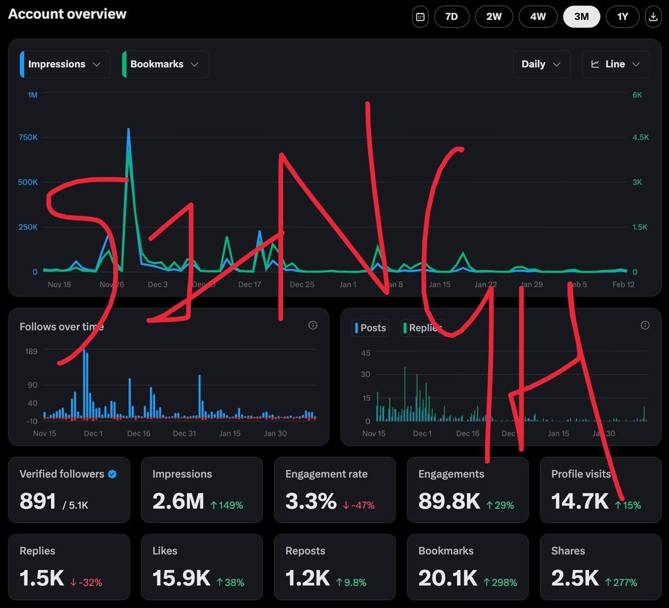Switch the range to 7D
Viewport: 669px width, 608px height.
[452, 17]
